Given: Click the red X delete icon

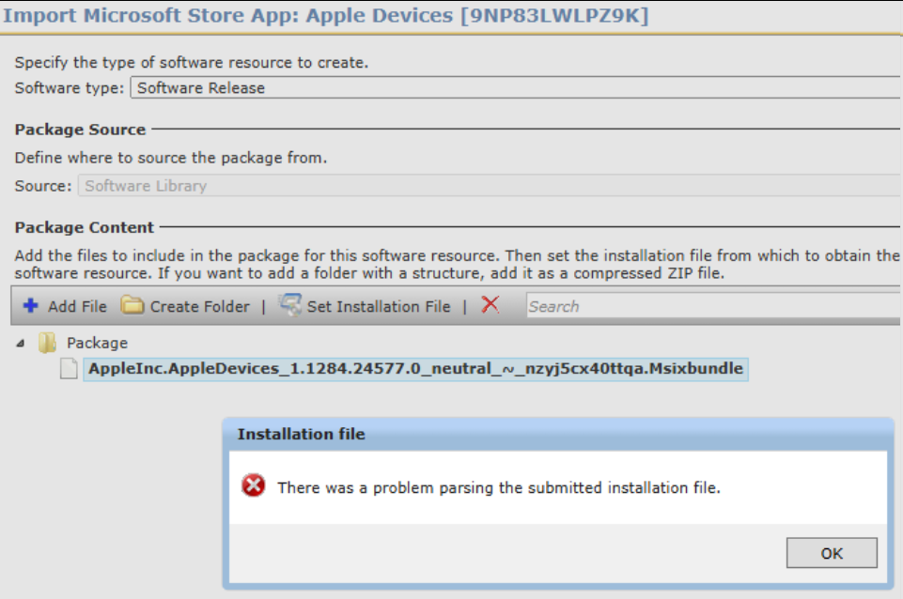Looking at the screenshot, I should (x=490, y=305).
